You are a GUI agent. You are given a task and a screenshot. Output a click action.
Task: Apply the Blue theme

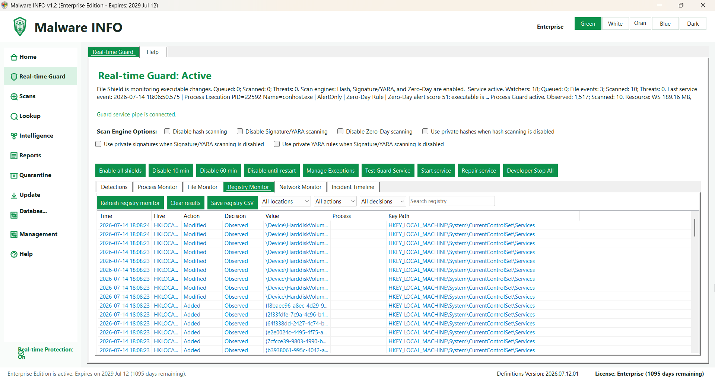pyautogui.click(x=665, y=23)
